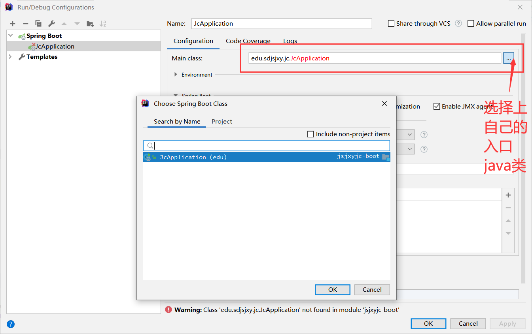This screenshot has width=532, height=334.
Task: Open the second question mark help beside combo box
Action: pos(424,149)
